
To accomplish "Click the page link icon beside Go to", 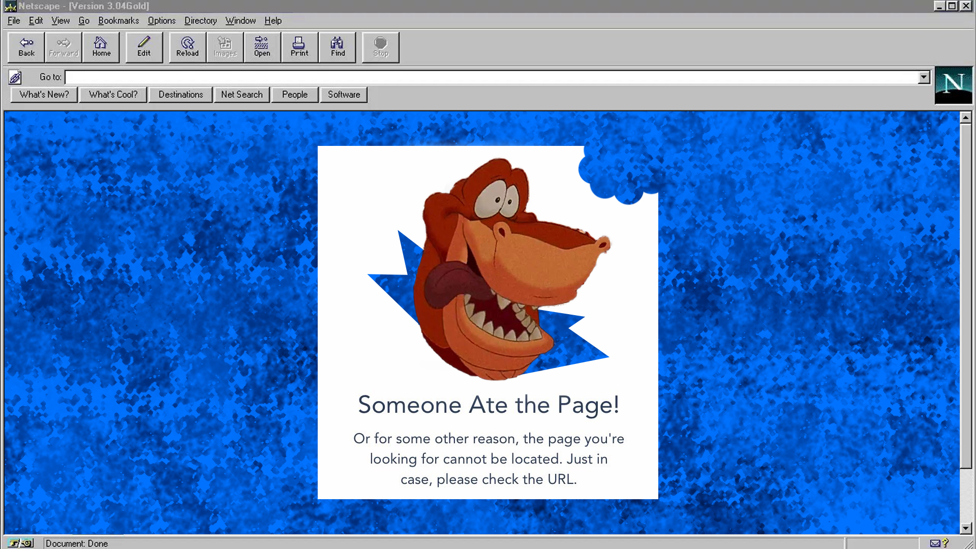I will tap(15, 77).
